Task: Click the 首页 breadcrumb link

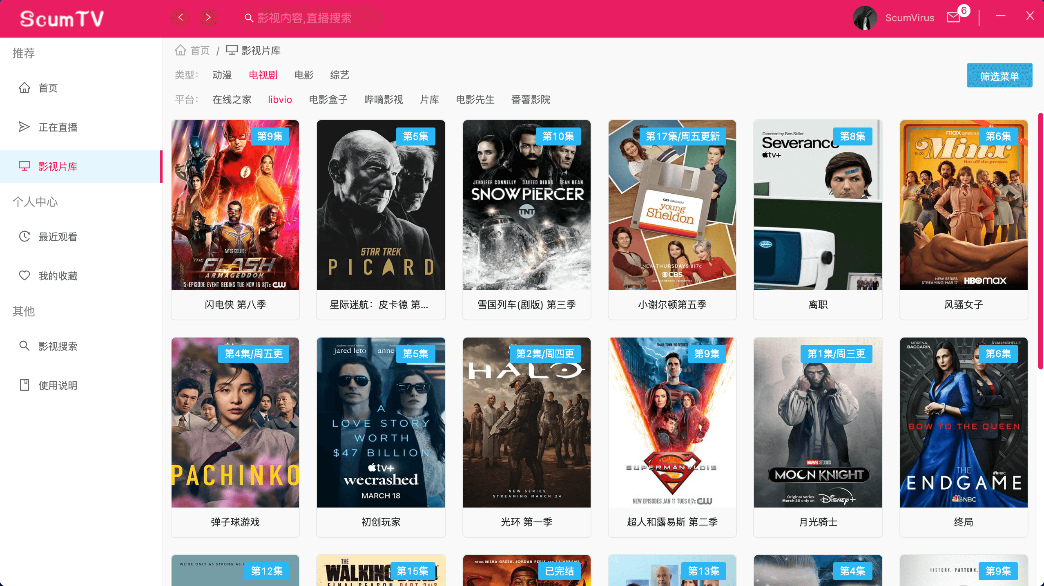Action: [200, 51]
